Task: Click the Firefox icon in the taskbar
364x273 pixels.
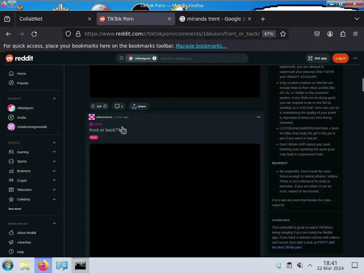Action: click(43, 265)
